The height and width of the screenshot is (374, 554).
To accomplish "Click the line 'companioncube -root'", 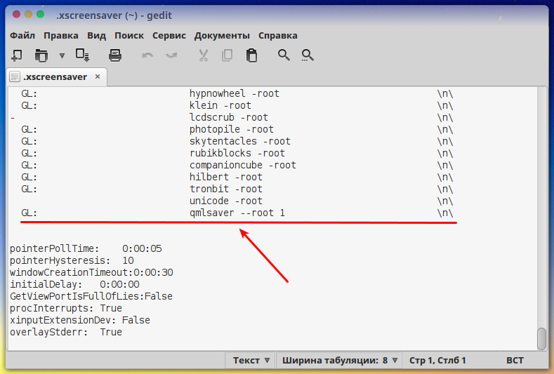I will coord(243,166).
